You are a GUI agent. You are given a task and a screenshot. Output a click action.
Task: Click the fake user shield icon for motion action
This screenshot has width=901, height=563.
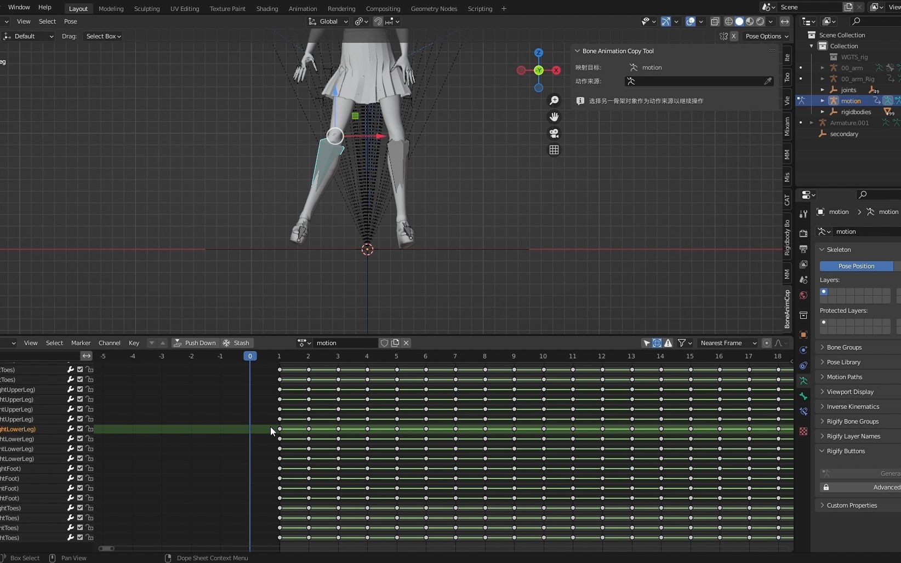(x=384, y=343)
